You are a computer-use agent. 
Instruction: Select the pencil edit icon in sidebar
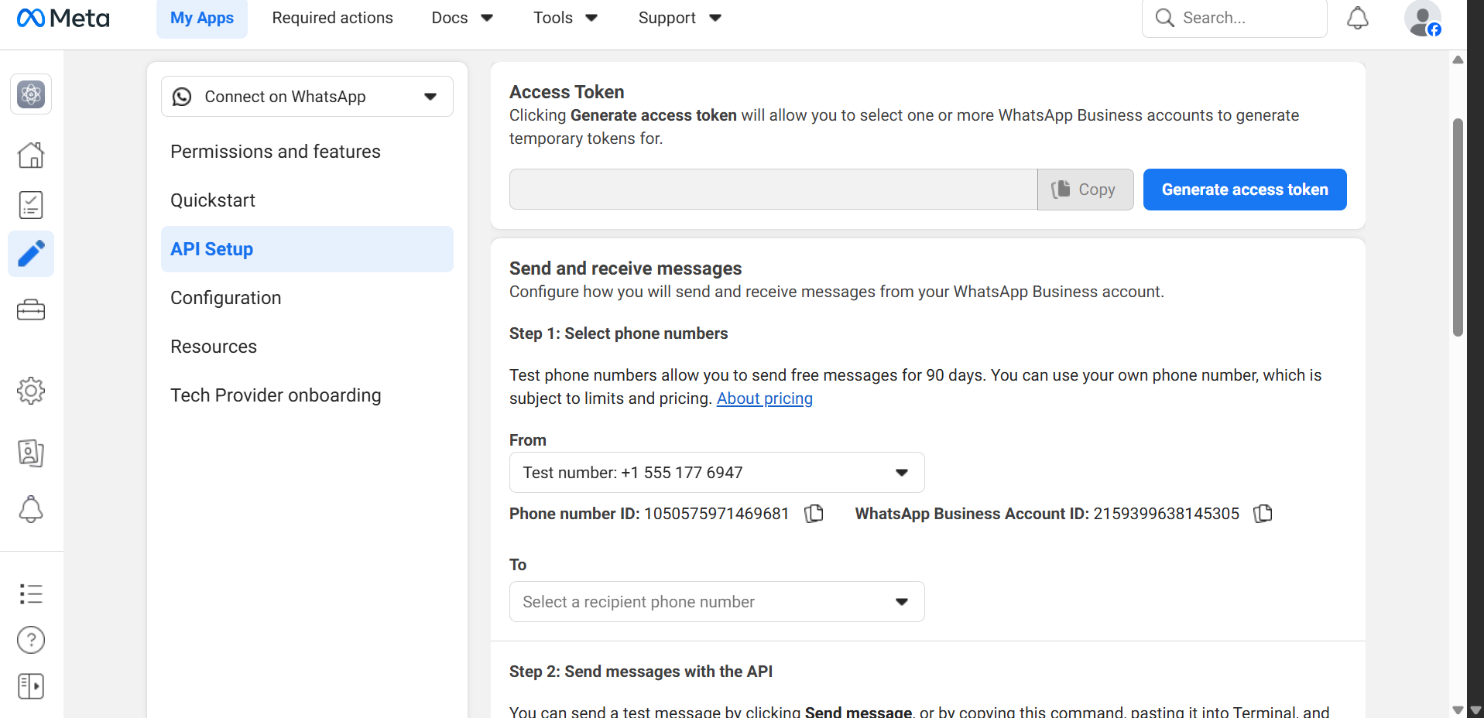(x=31, y=254)
